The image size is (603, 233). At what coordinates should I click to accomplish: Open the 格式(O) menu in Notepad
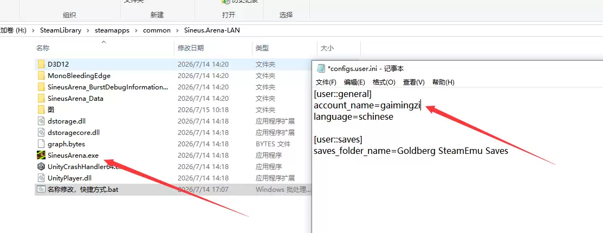[384, 82]
